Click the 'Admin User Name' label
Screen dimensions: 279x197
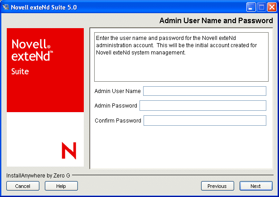117,91
